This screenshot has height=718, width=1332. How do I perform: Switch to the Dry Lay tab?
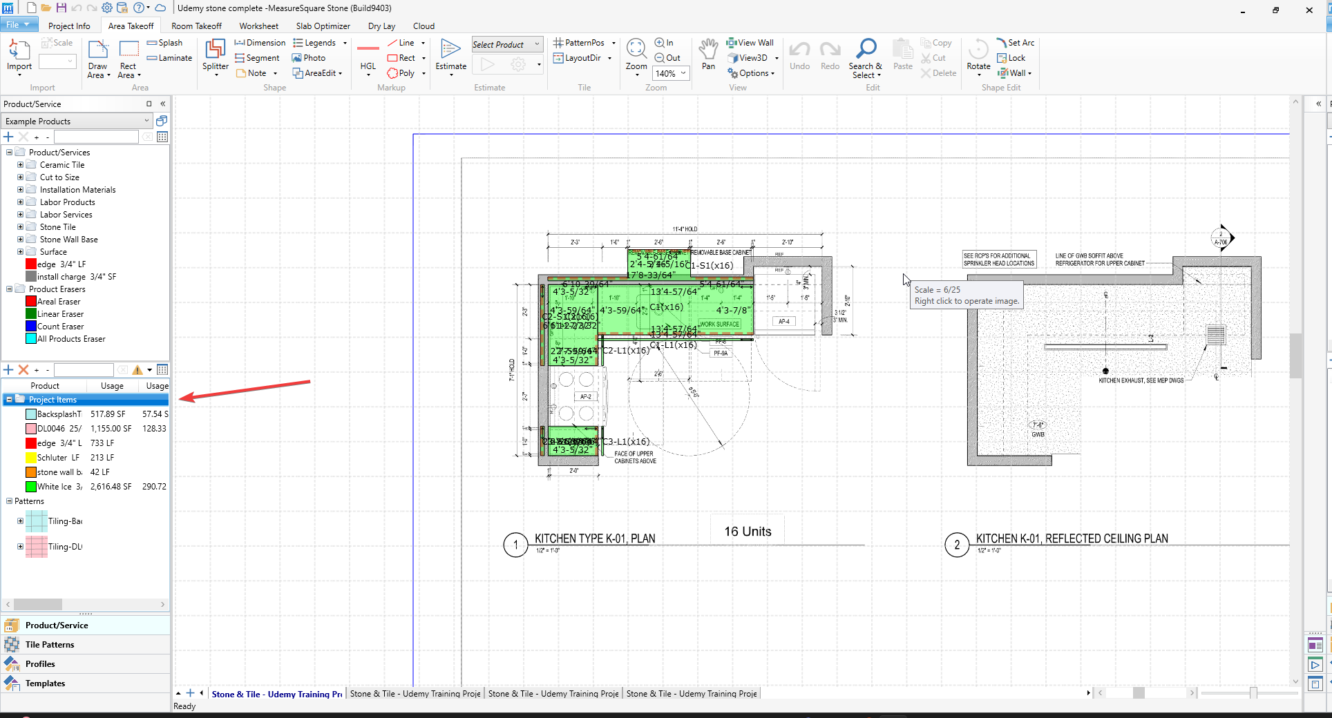381,26
